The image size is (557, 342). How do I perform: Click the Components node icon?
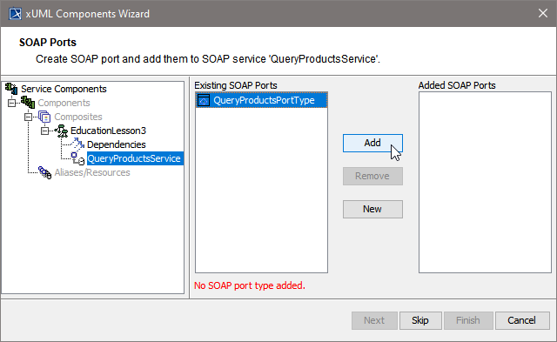coord(28,103)
